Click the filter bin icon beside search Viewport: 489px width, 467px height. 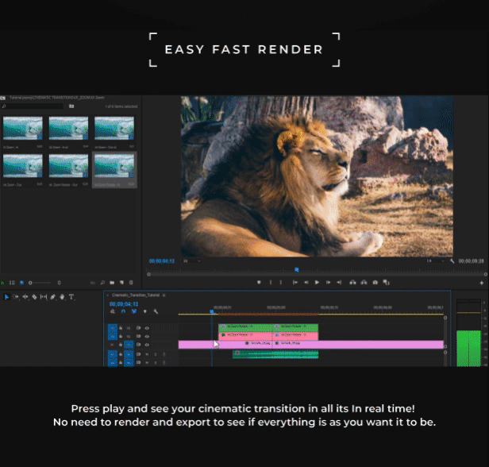pos(71,106)
